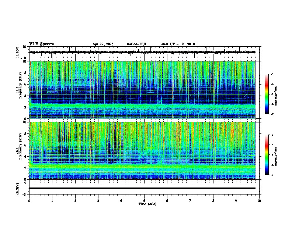Screen dimensions: 292x225
Task: Click the "station=OUI" label
Action: [x=136, y=44]
